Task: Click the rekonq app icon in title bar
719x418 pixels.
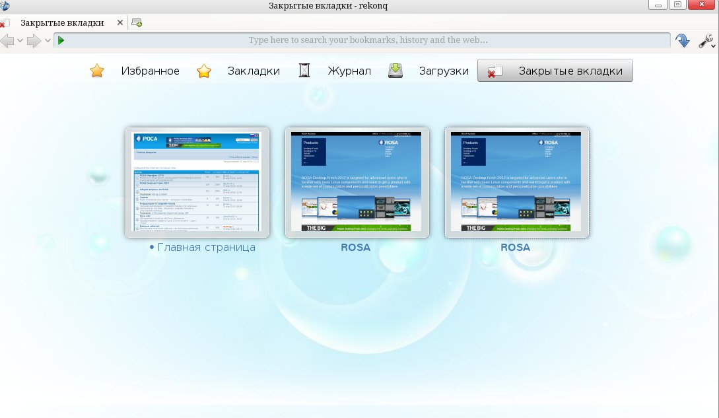Action: (x=5, y=5)
